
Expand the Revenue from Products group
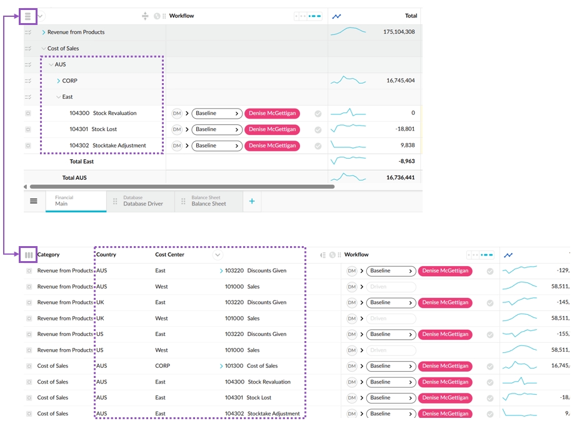coord(43,32)
